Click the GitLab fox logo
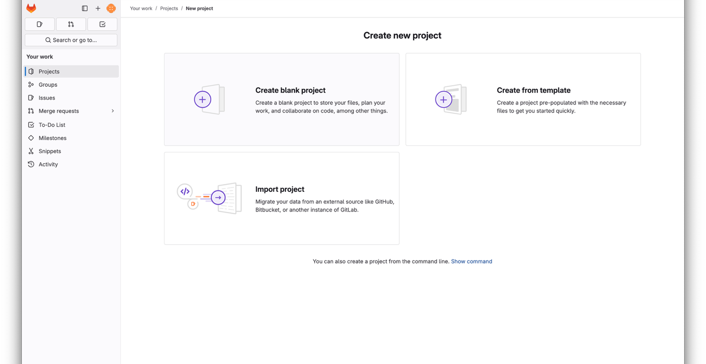706x364 pixels. [31, 8]
